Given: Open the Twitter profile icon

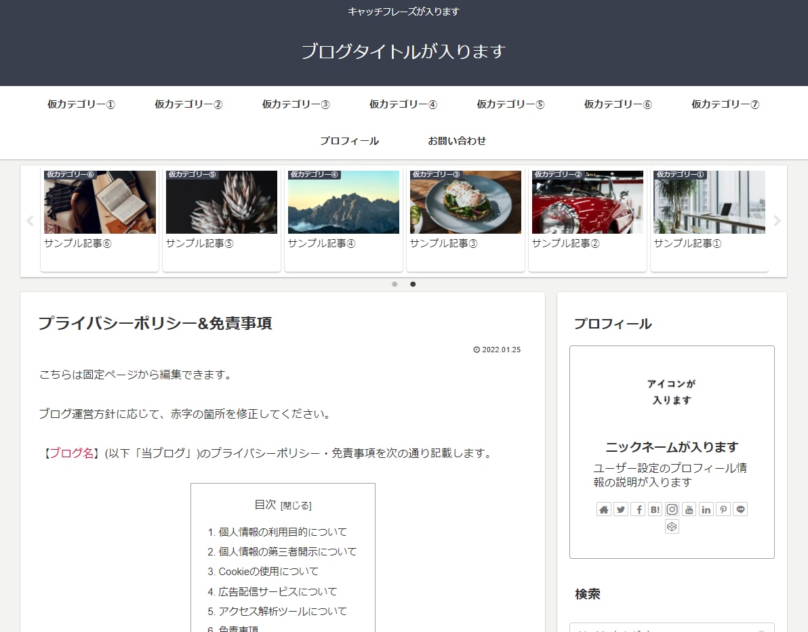Looking at the screenshot, I should click(x=621, y=509).
